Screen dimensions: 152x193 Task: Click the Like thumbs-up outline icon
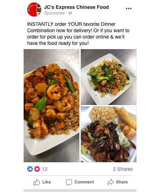(37, 182)
